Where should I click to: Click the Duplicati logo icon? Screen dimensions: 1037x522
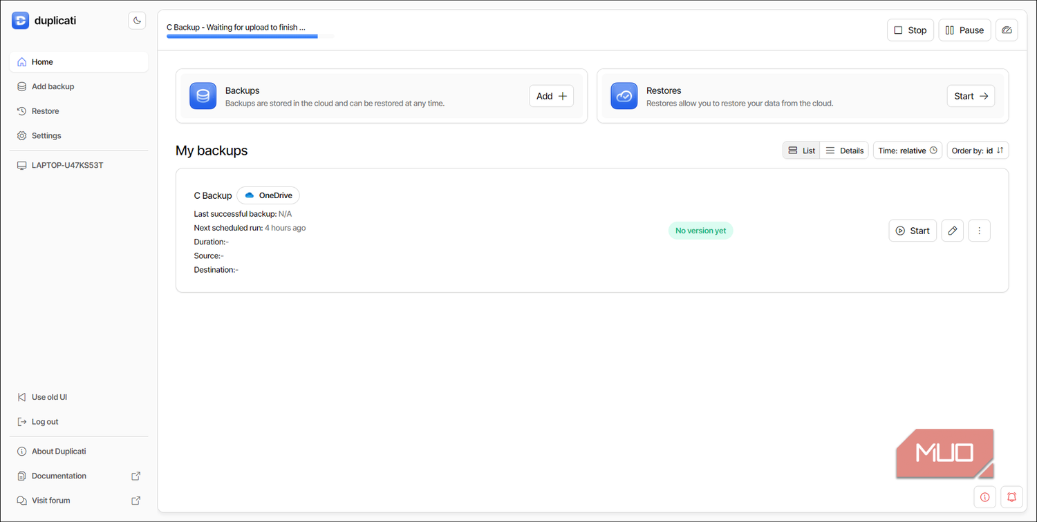point(20,21)
